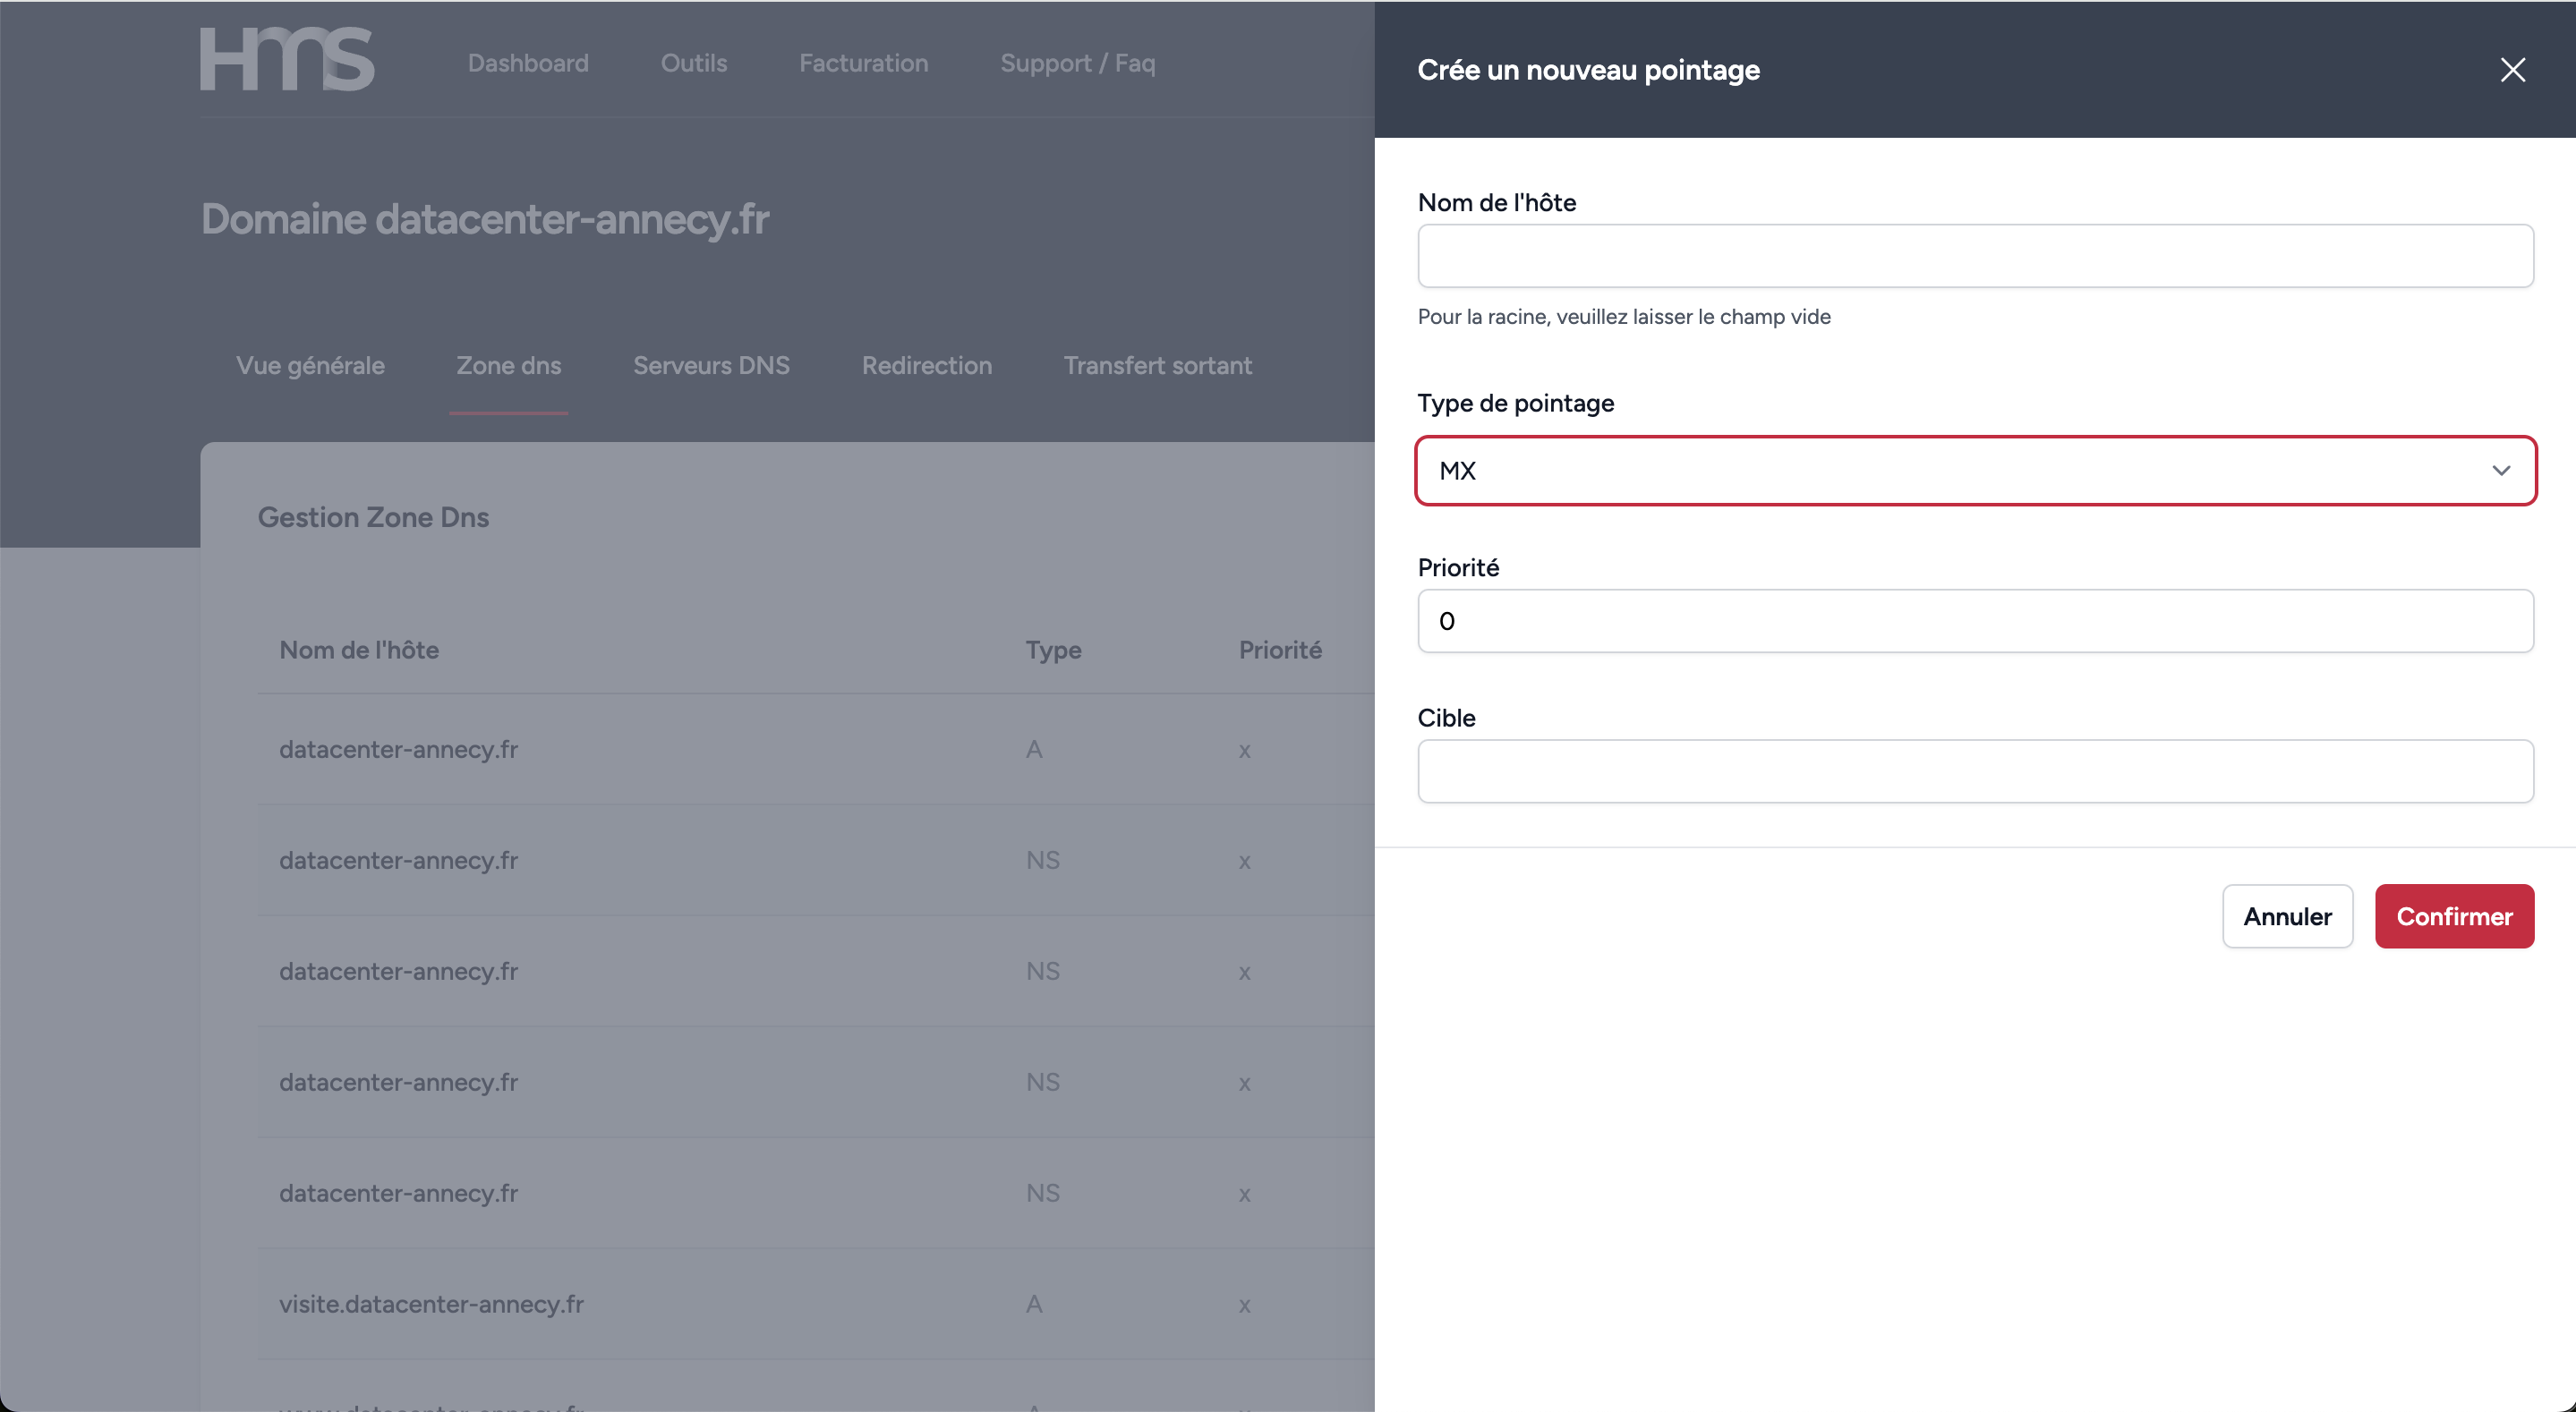Select the Zone dns tab
2576x1412 pixels.
pos(508,366)
